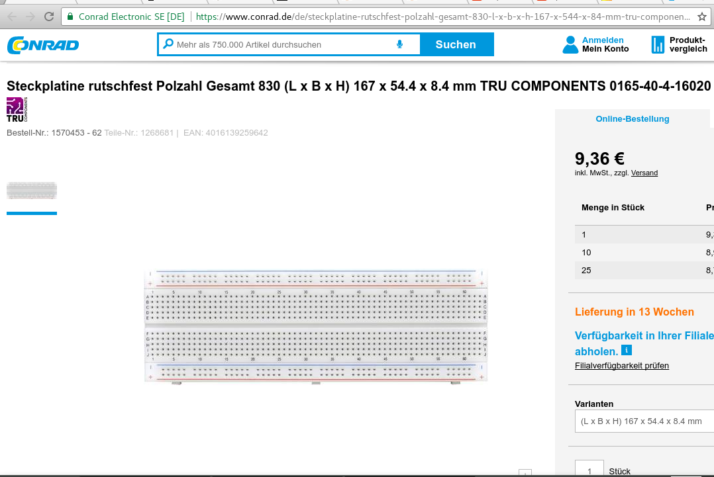
Task: Click the blue store availability info icon
Action: [627, 350]
